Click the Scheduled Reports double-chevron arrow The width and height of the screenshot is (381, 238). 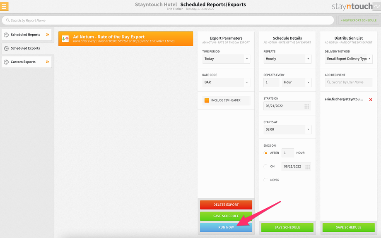(47, 35)
